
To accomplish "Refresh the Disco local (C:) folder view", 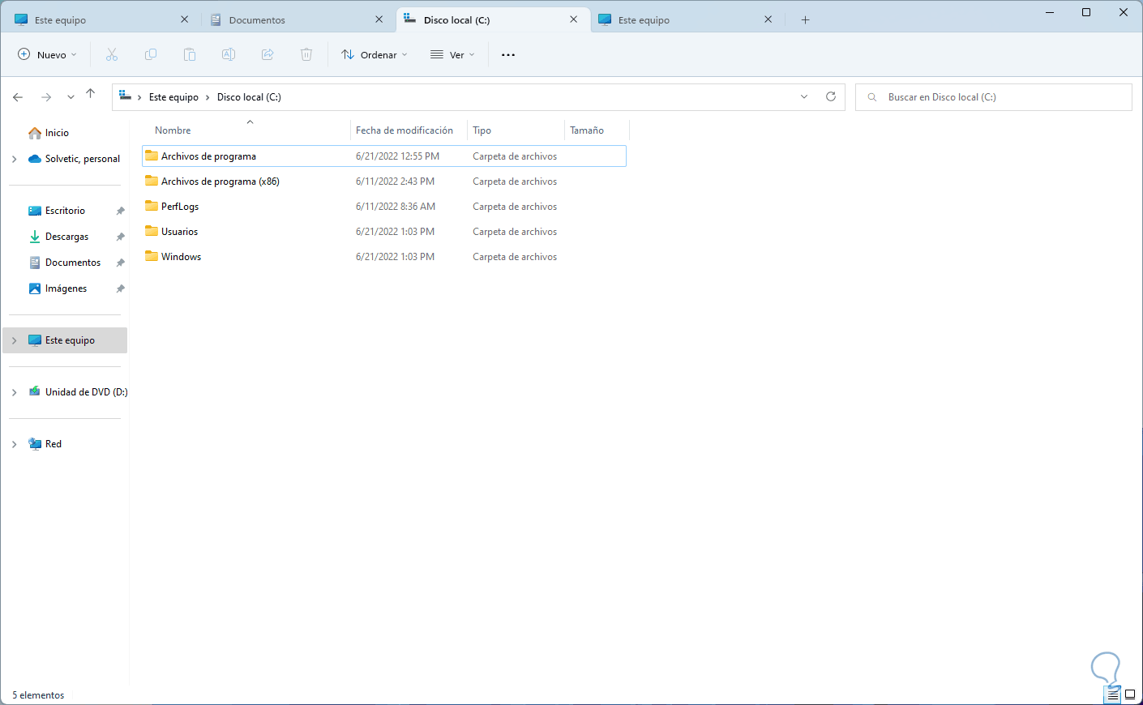I will tap(831, 96).
